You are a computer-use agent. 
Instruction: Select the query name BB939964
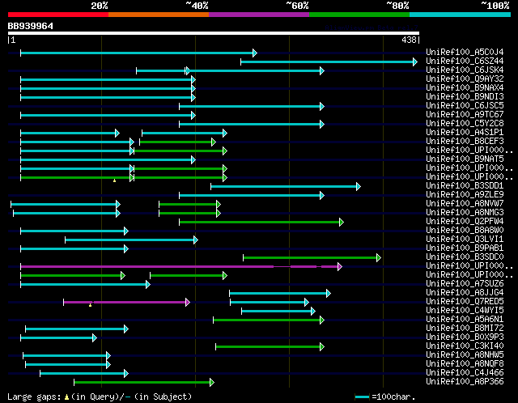tap(31, 26)
